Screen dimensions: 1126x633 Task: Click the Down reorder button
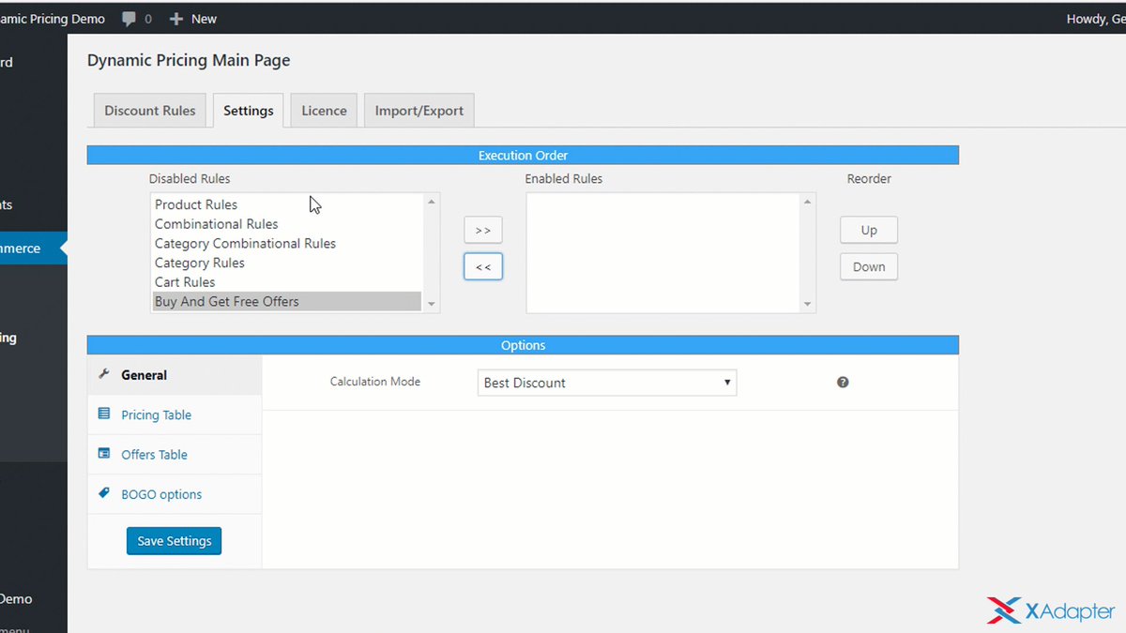[x=869, y=267]
